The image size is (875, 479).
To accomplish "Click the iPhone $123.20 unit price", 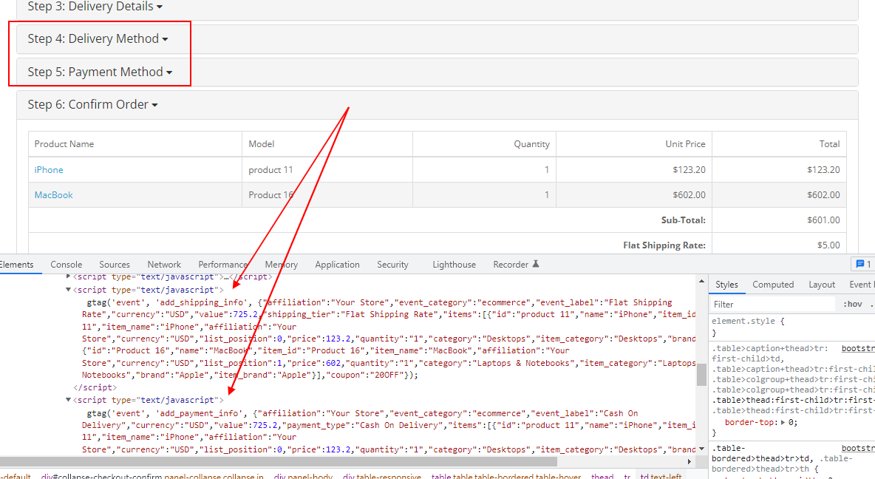I will (x=689, y=170).
